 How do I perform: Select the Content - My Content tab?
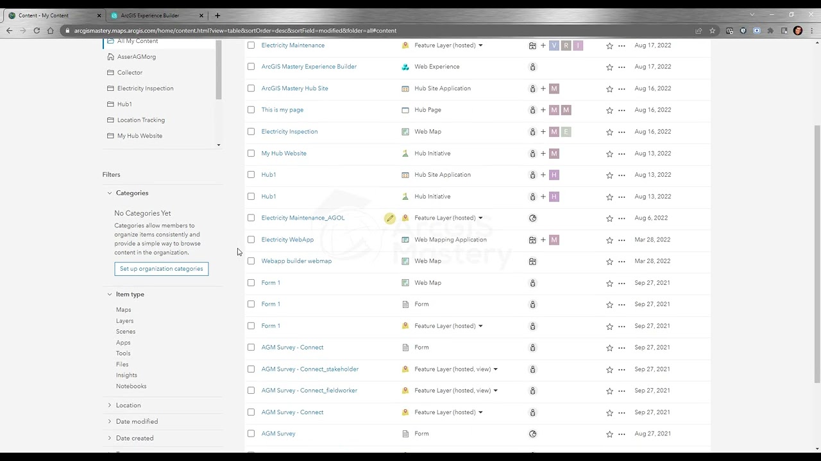tap(55, 15)
